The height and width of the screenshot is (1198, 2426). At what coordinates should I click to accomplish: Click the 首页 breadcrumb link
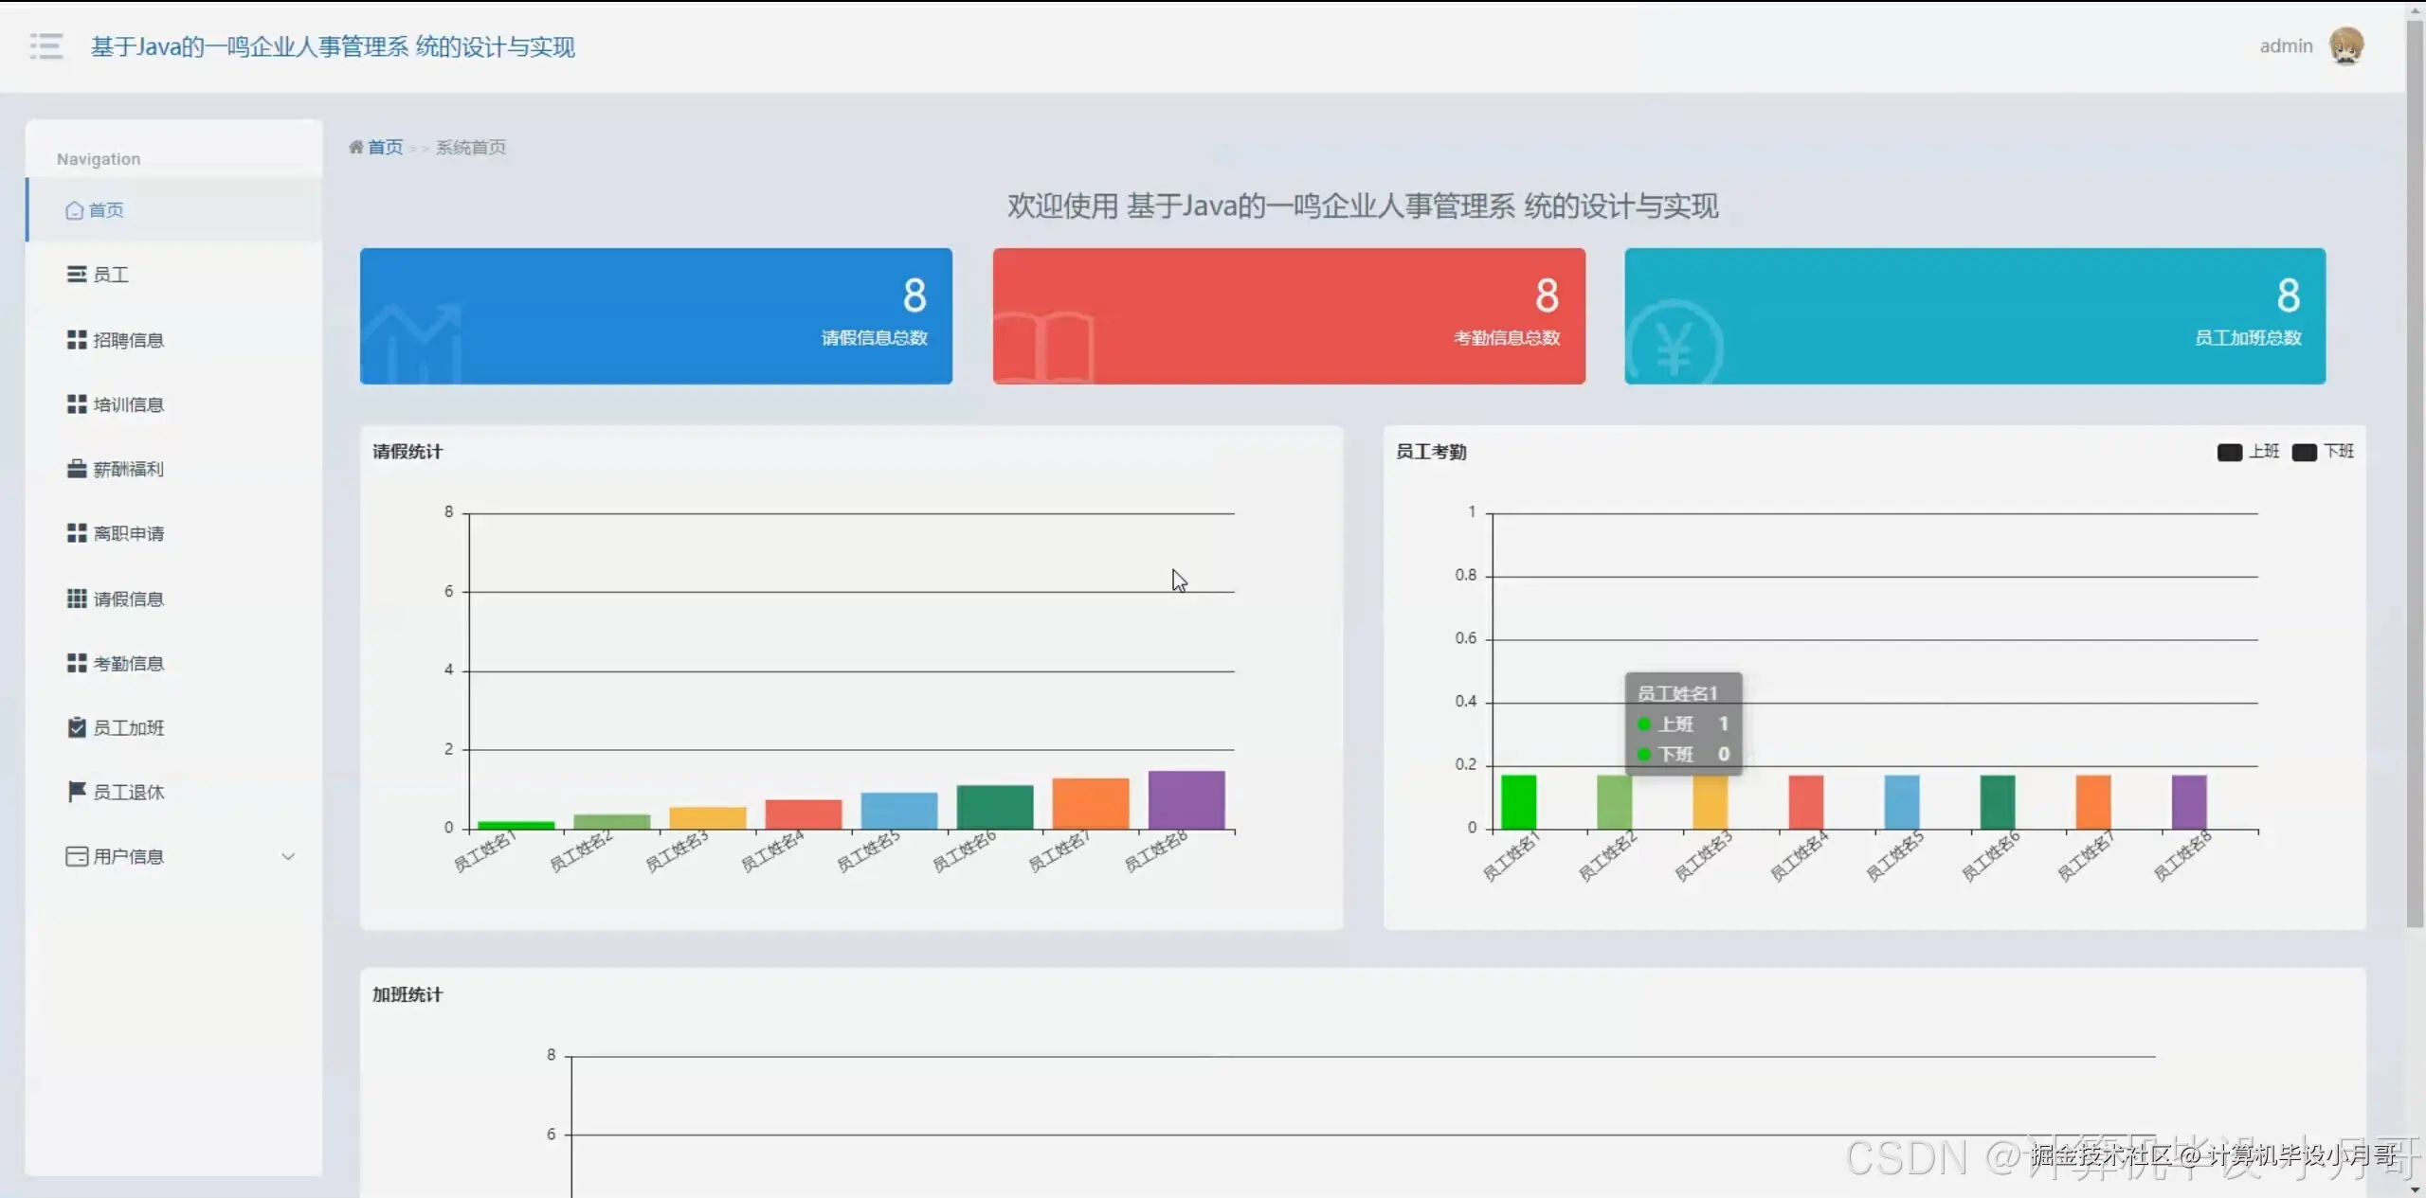coord(385,147)
